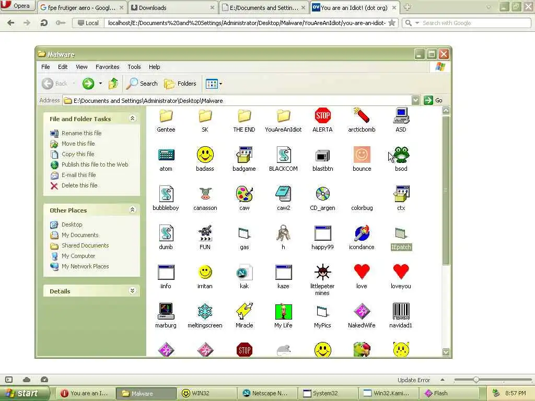Collapse the Other Places panel
The height and width of the screenshot is (401, 535).
pyautogui.click(x=132, y=210)
